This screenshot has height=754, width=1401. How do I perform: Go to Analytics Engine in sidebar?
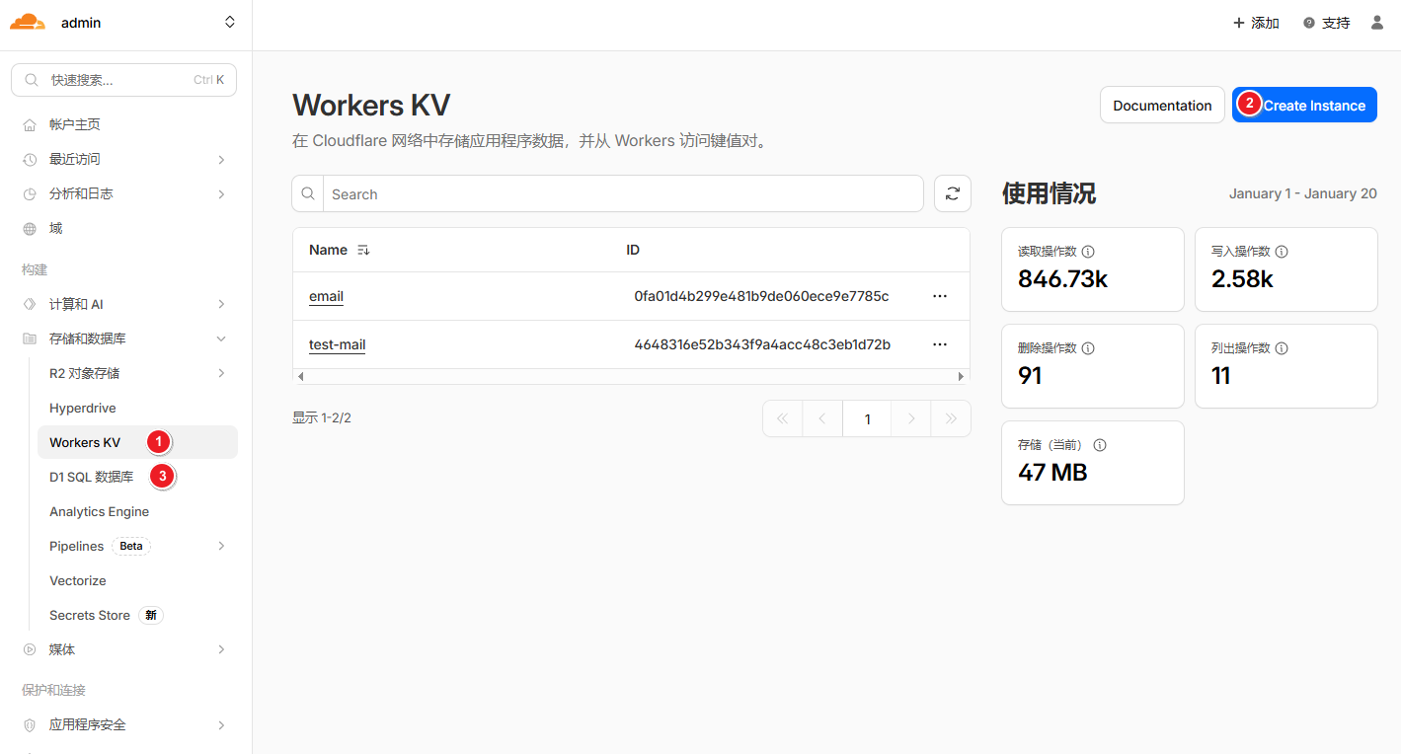click(99, 511)
